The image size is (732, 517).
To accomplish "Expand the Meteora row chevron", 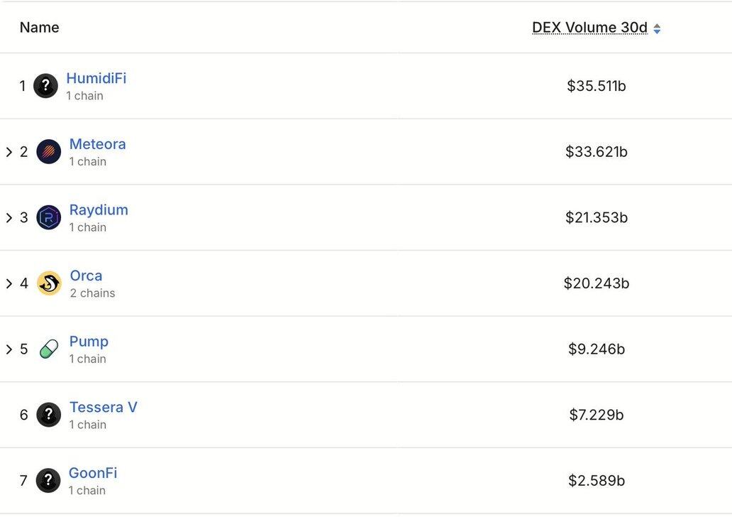I will (9, 152).
